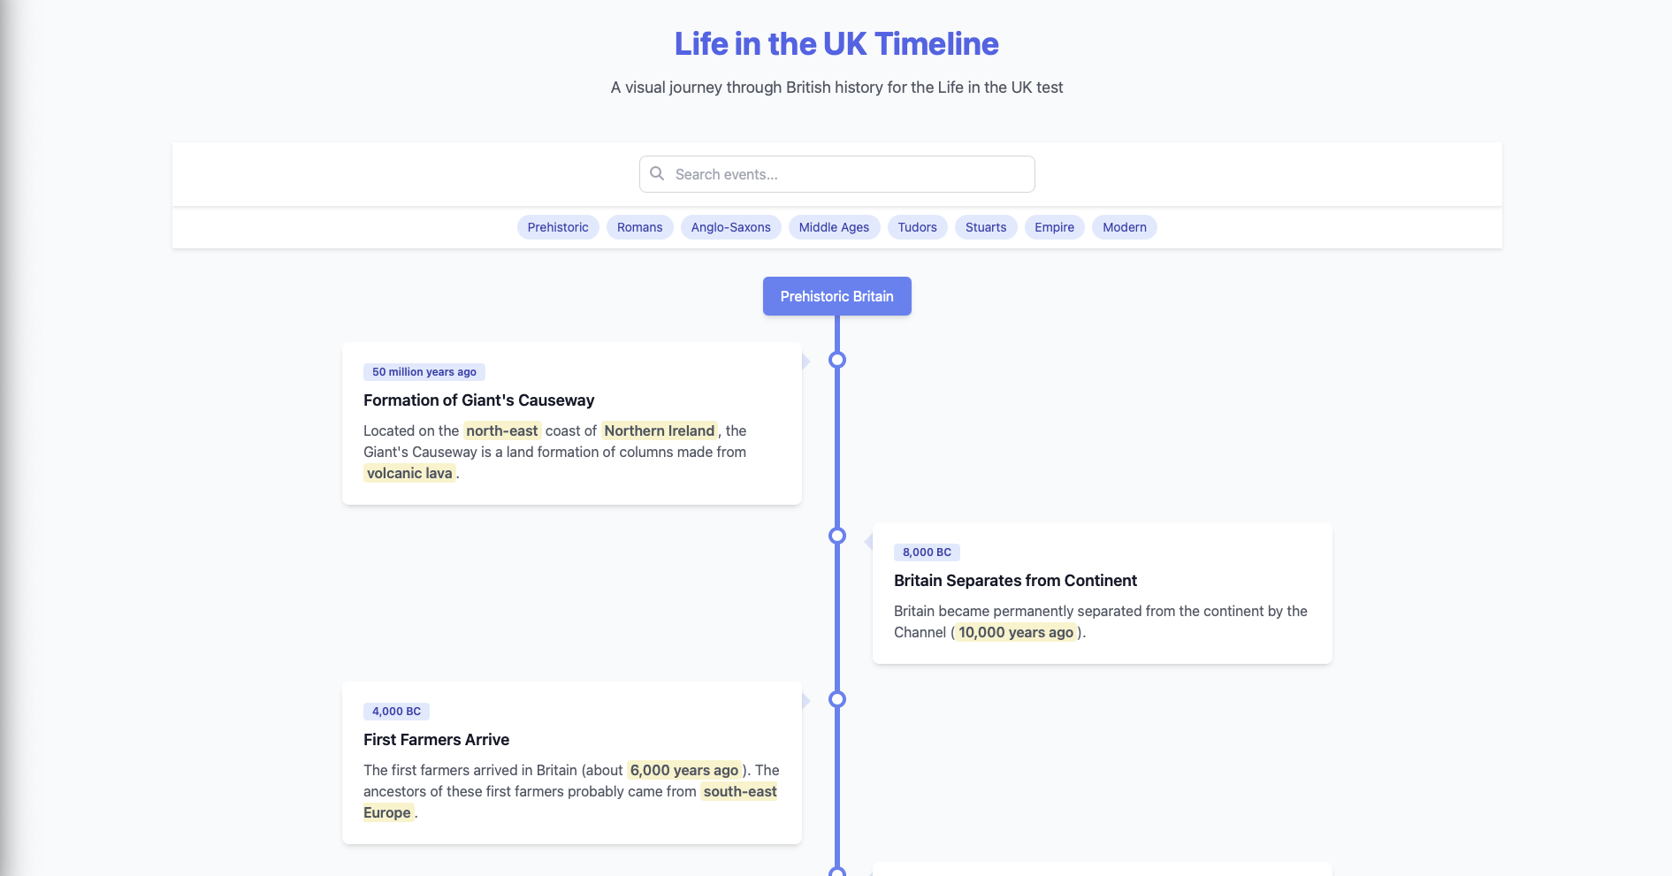1672x876 pixels.
Task: Click the highlighted north-east keyword
Action: click(502, 430)
